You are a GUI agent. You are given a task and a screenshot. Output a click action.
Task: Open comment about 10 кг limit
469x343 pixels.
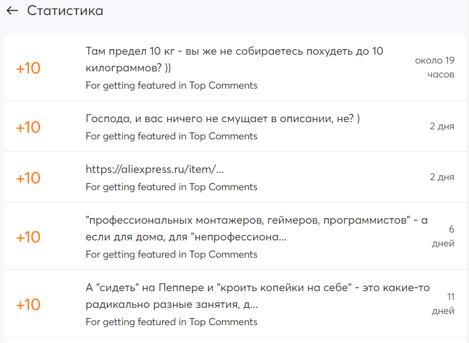[x=234, y=59]
